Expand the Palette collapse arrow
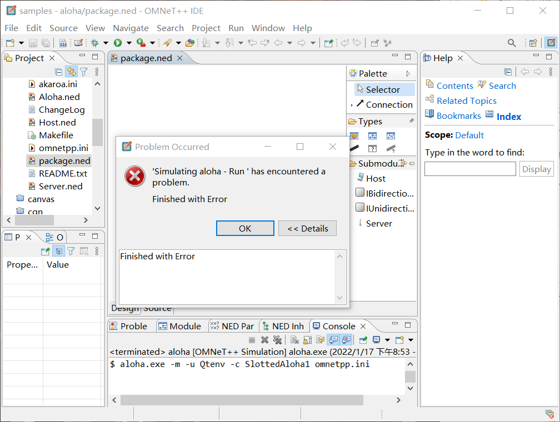The image size is (560, 422). [408, 73]
